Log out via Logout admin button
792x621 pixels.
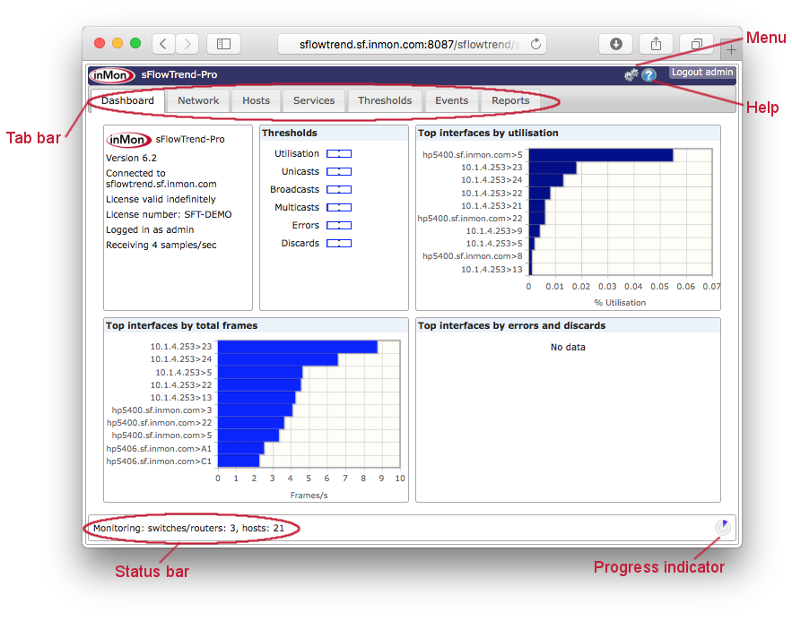(702, 73)
